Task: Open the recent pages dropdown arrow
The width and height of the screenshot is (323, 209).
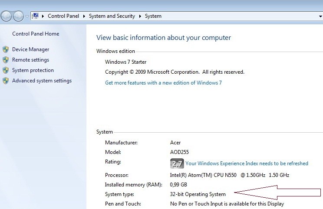Action: coord(27,16)
